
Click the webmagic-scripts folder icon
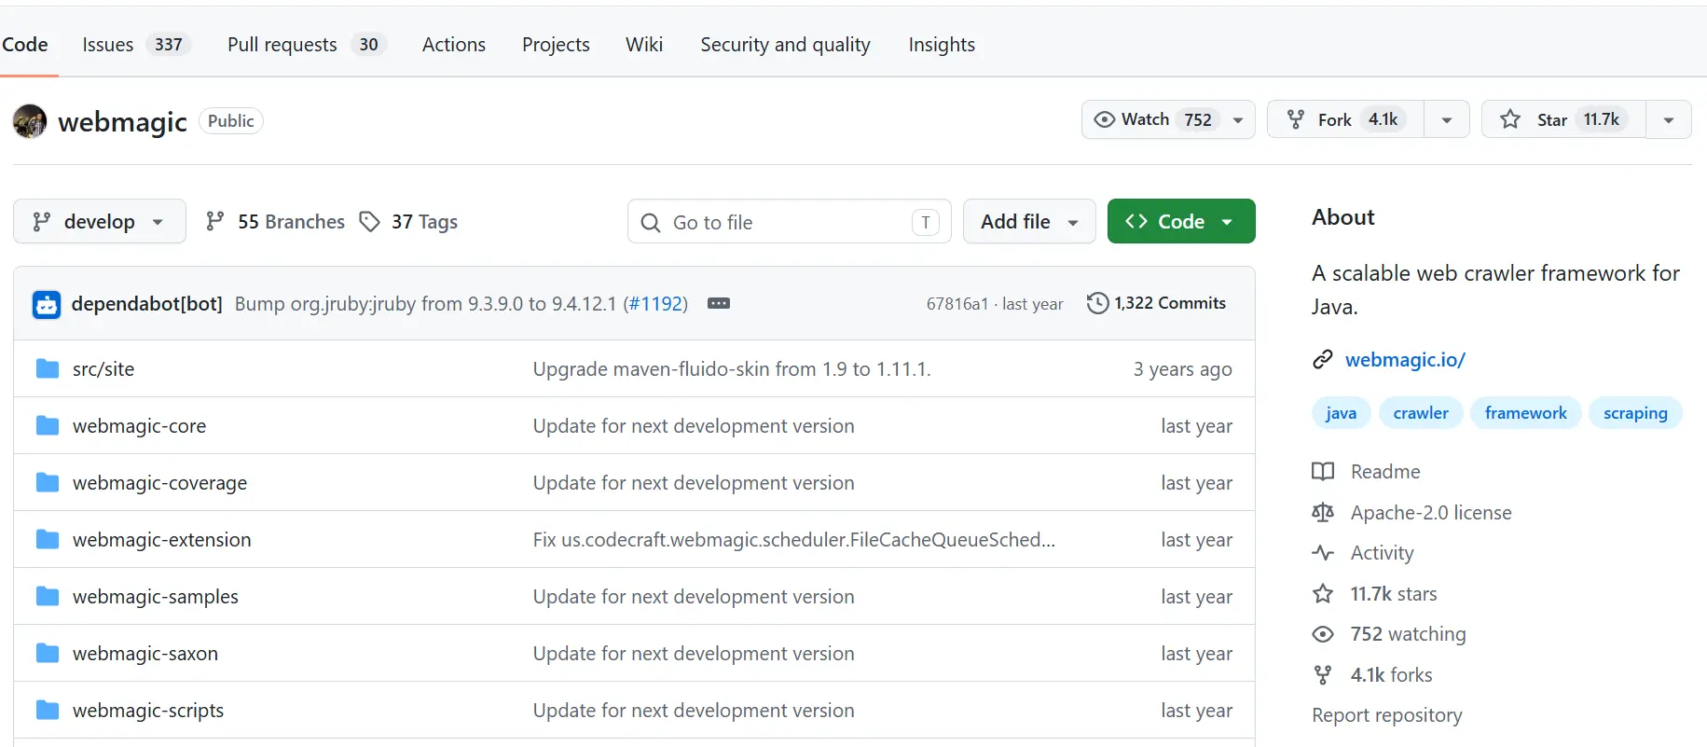pos(48,711)
